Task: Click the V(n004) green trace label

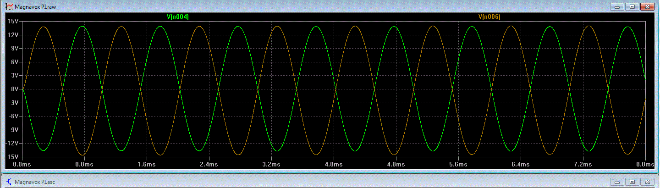Action: coord(178,17)
